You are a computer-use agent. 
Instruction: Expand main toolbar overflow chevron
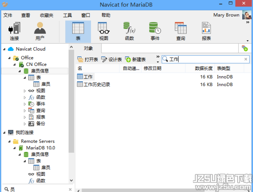tap(248, 22)
